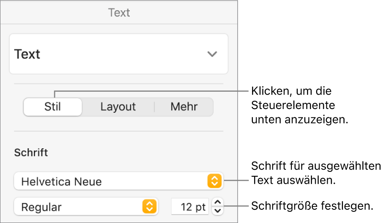Open the Regular typeface popup
Viewport: 388px width, 223px height.
(86, 206)
